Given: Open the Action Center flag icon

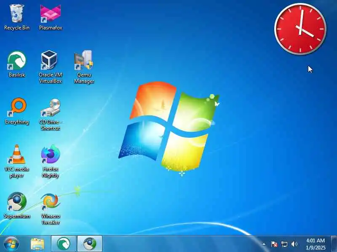Looking at the screenshot, I should pos(274,244).
